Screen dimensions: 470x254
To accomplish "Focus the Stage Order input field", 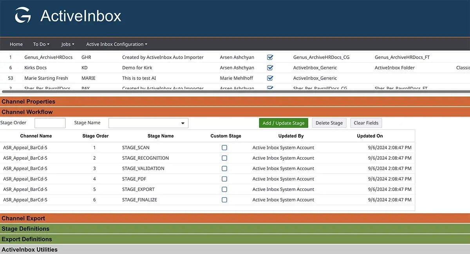I will [x=50, y=123].
